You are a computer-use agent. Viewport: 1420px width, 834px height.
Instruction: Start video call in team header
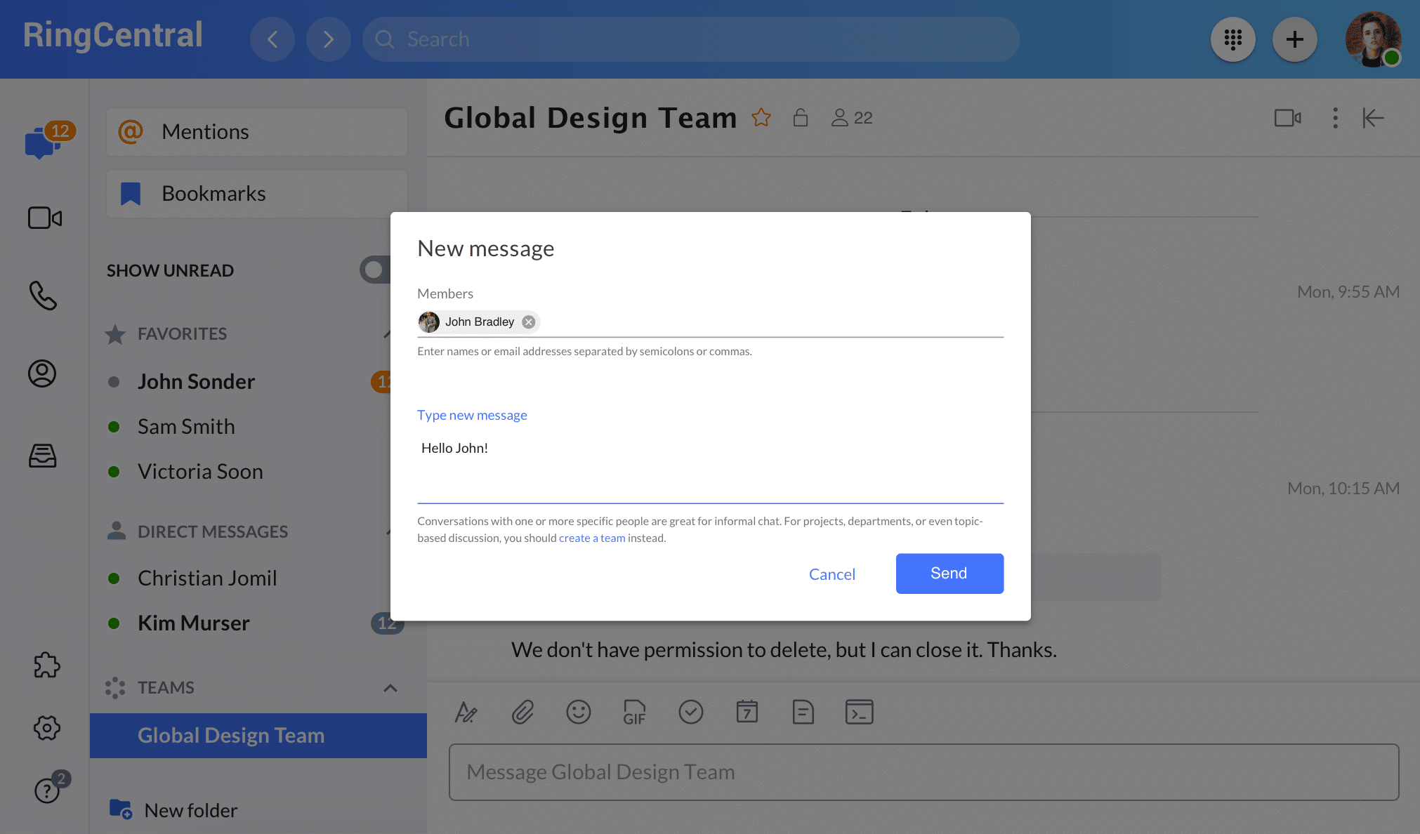coord(1287,118)
